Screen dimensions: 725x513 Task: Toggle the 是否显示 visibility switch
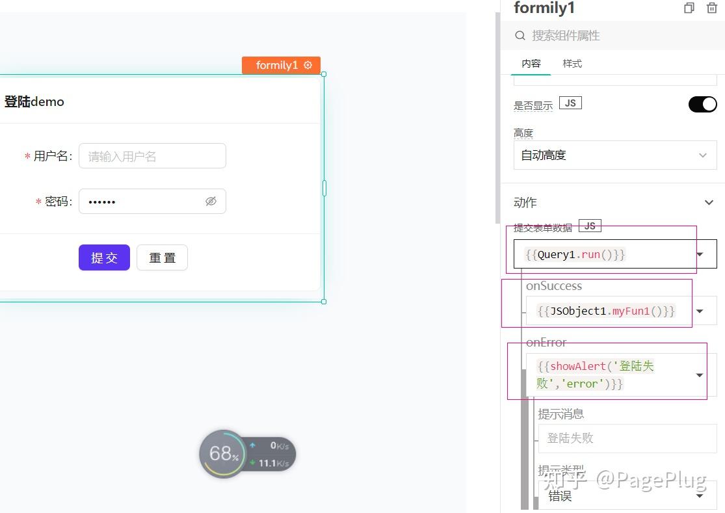(702, 104)
